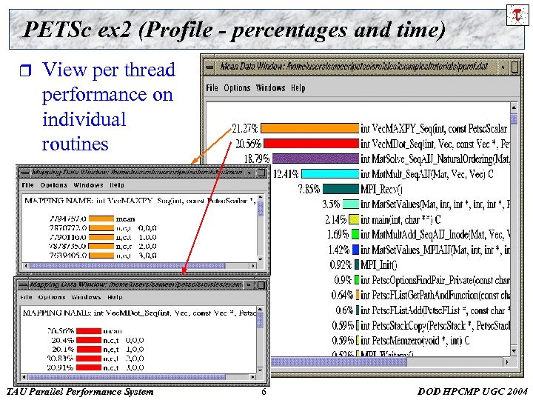Click the yellow main 2.14% bar

(x=354, y=219)
